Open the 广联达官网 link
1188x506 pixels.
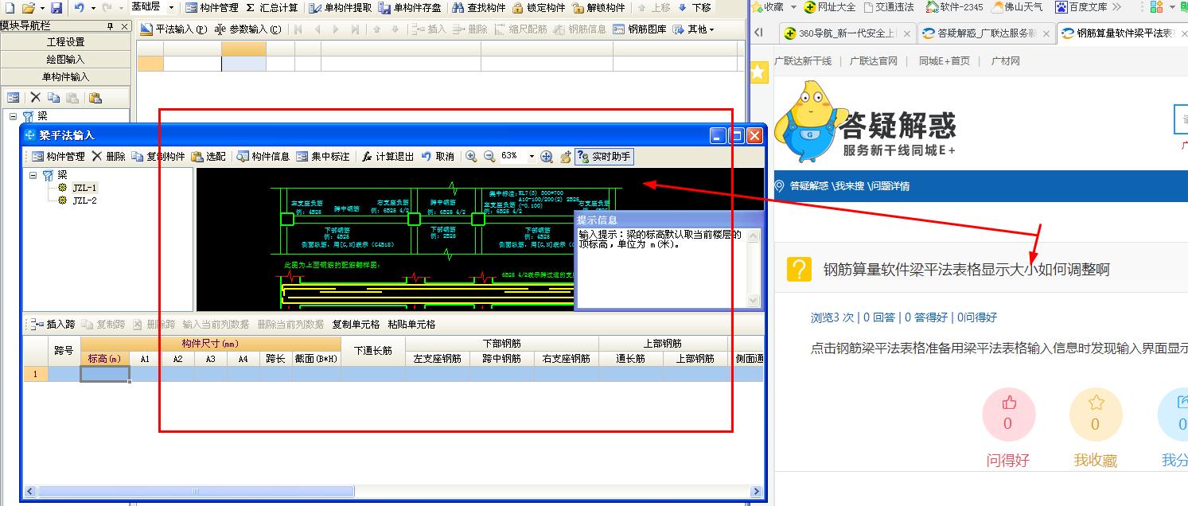click(x=873, y=61)
